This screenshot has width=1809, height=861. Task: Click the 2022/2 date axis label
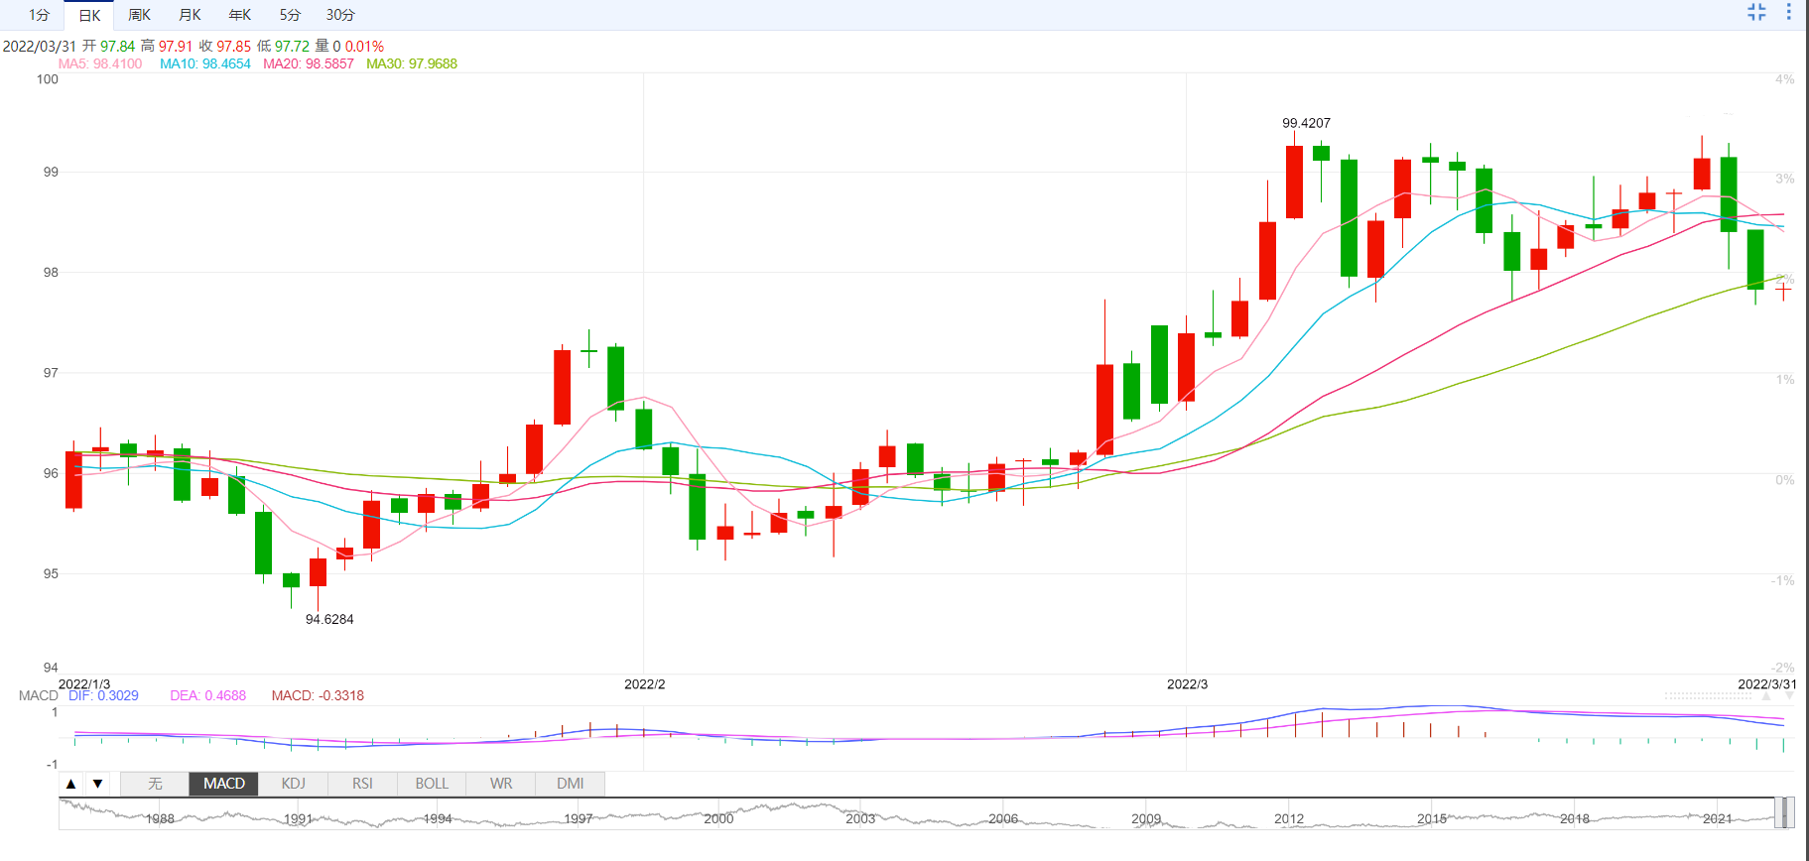645,684
